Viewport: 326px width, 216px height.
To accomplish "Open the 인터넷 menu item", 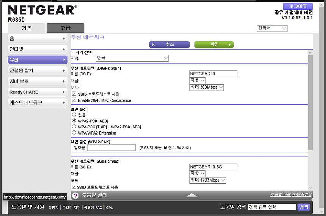I will (38, 49).
